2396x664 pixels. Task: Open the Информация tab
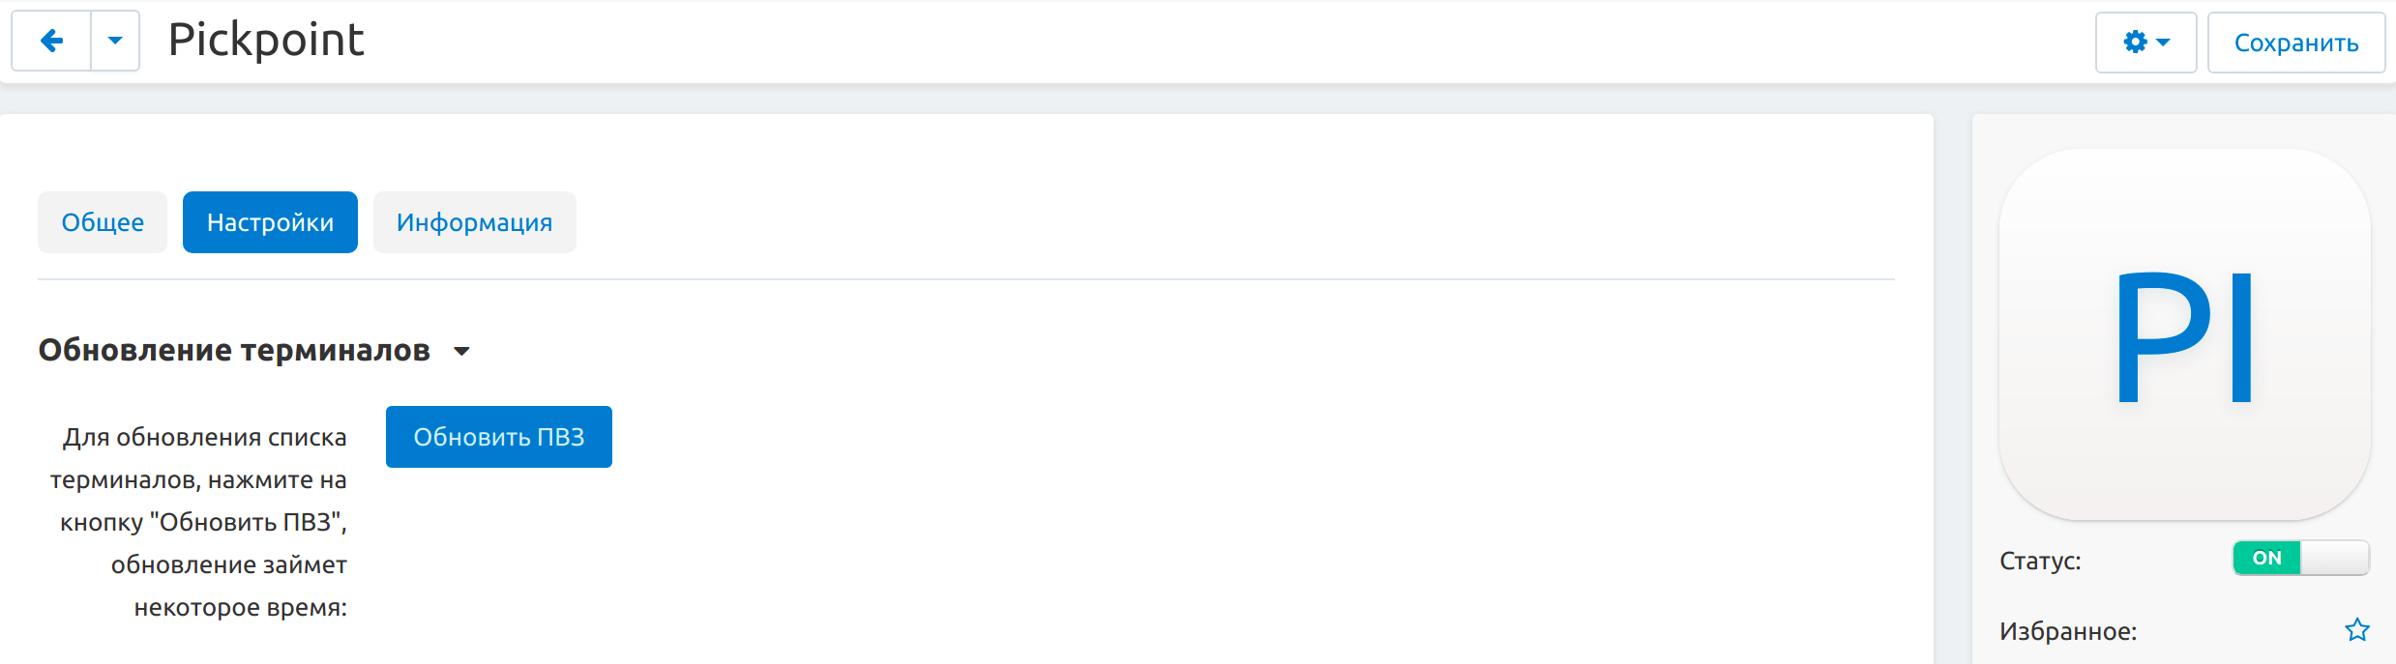click(x=474, y=222)
